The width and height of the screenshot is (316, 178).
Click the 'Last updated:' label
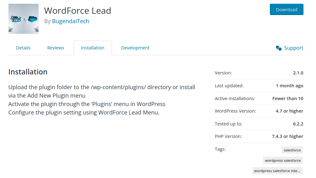coord(229,86)
